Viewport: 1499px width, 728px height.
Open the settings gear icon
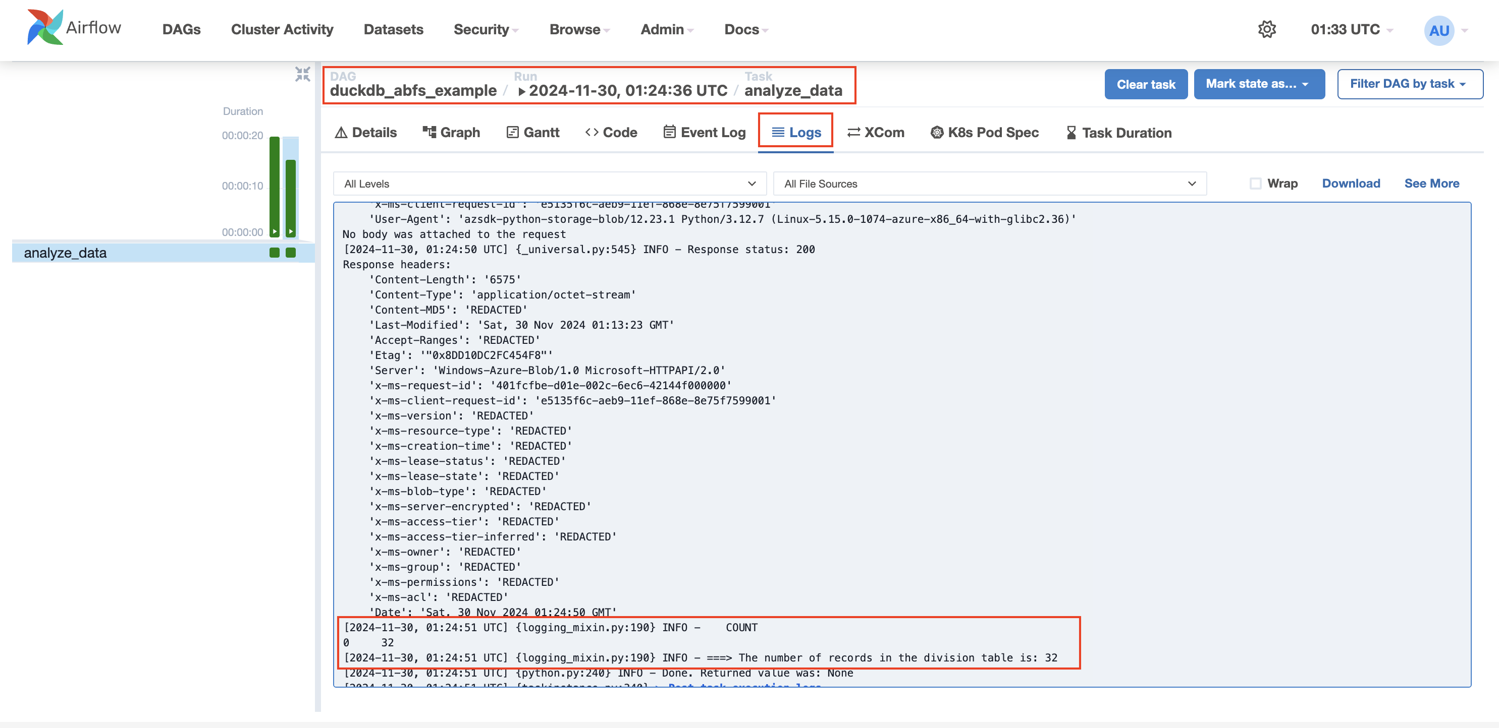pyautogui.click(x=1267, y=29)
